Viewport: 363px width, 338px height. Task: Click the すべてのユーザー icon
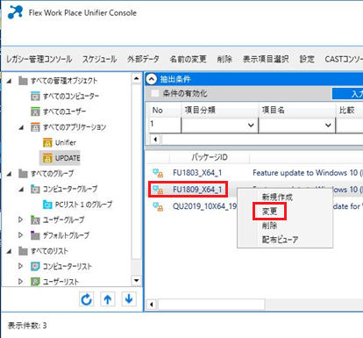pyautogui.click(x=35, y=111)
